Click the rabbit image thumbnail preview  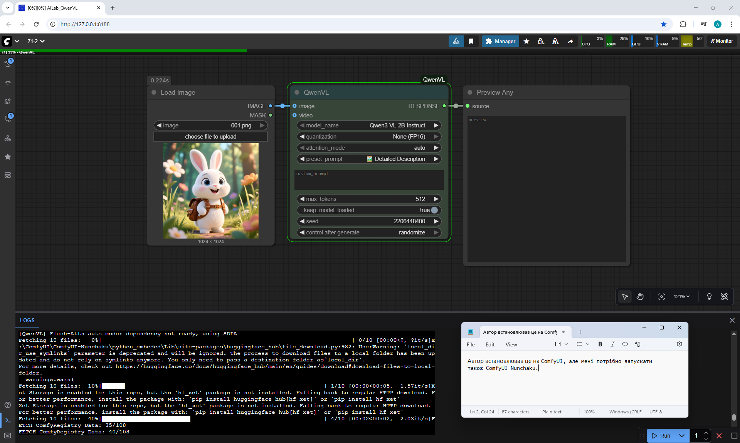click(x=210, y=191)
